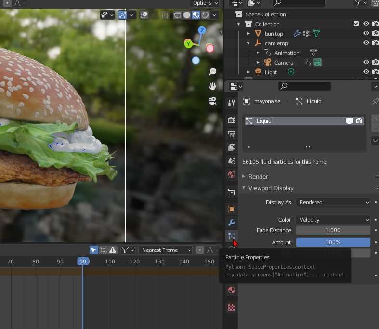Open the Collection properties tab
Screen dimensions: 379x329
click(x=231, y=192)
